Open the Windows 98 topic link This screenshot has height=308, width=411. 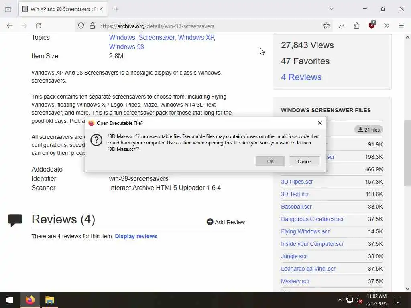point(126,47)
